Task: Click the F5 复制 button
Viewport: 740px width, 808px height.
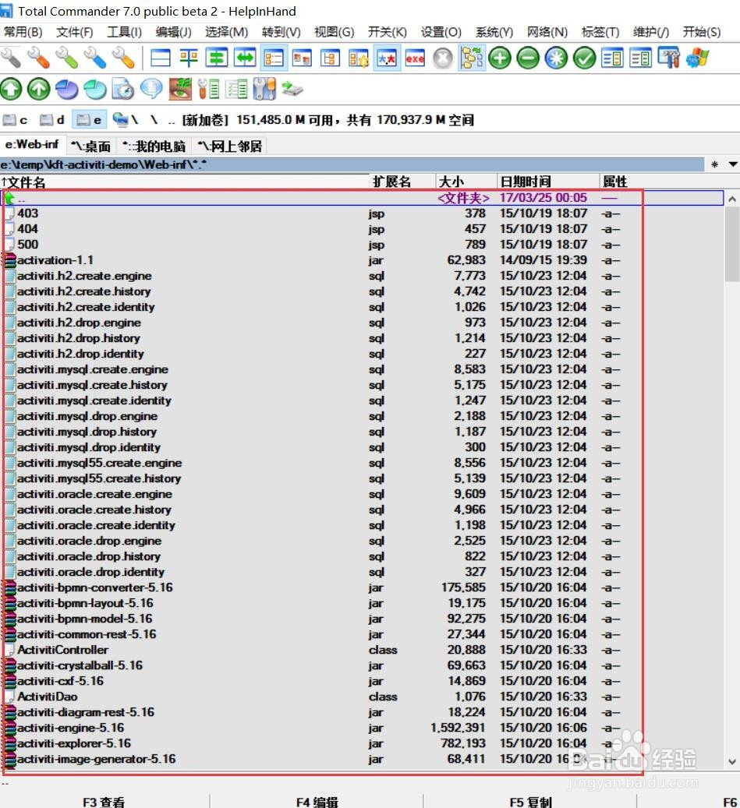Action: tap(531, 801)
